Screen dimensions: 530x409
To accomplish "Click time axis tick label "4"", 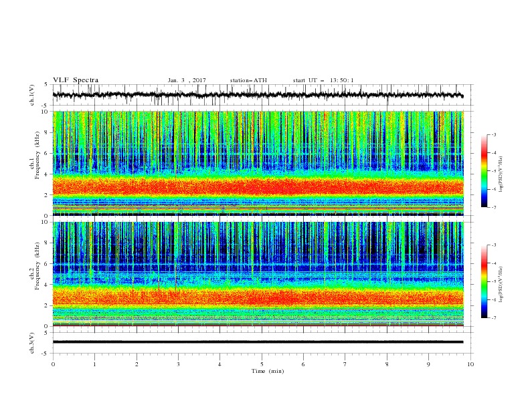I will [x=219, y=364].
